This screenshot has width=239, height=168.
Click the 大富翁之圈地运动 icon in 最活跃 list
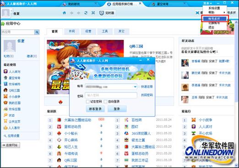point(59,120)
